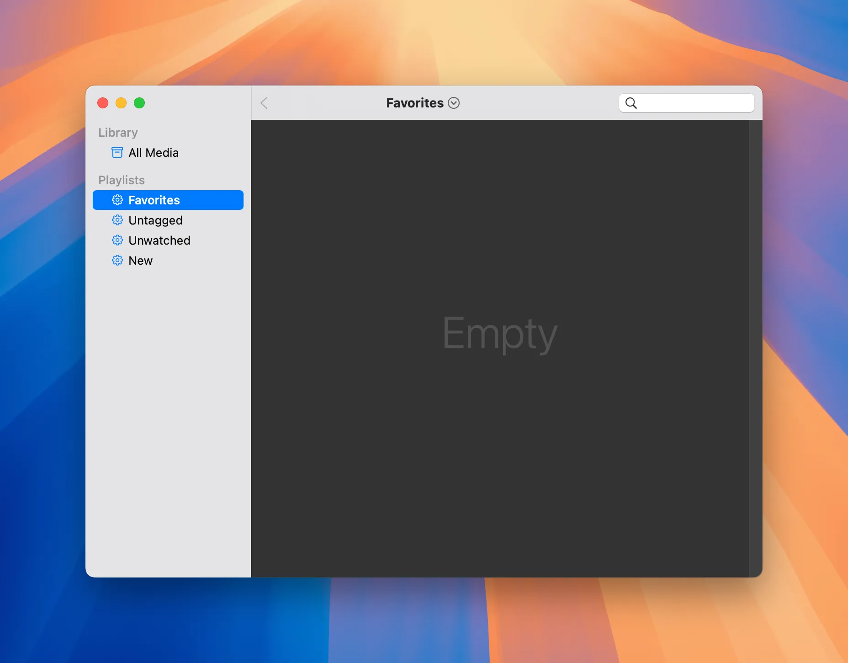Collapse the Library section header
The image size is (848, 663).
[x=118, y=133]
